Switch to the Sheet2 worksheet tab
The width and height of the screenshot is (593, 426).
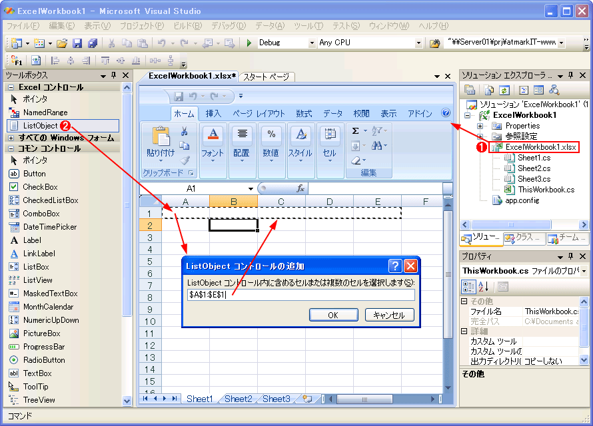tap(239, 399)
